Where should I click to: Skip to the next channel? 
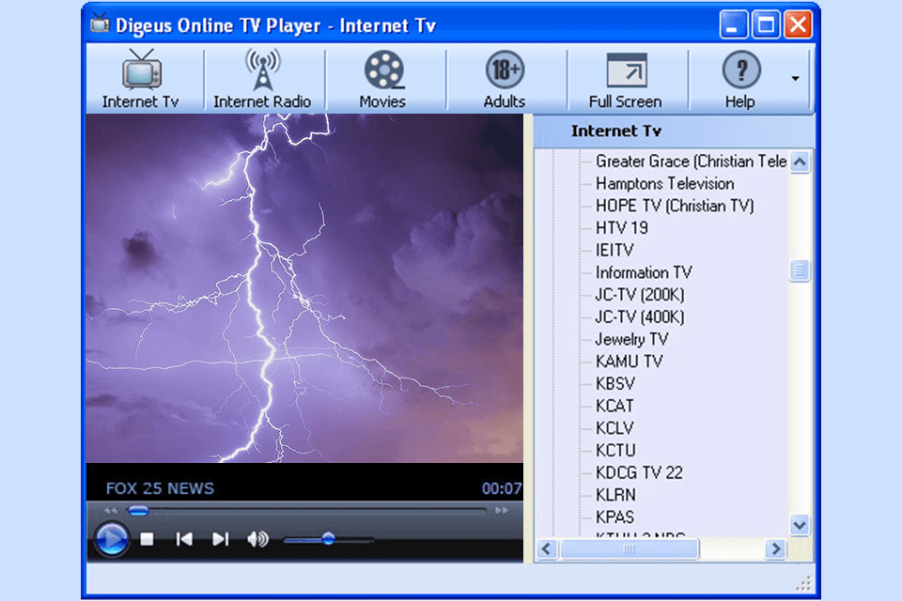pos(220,539)
